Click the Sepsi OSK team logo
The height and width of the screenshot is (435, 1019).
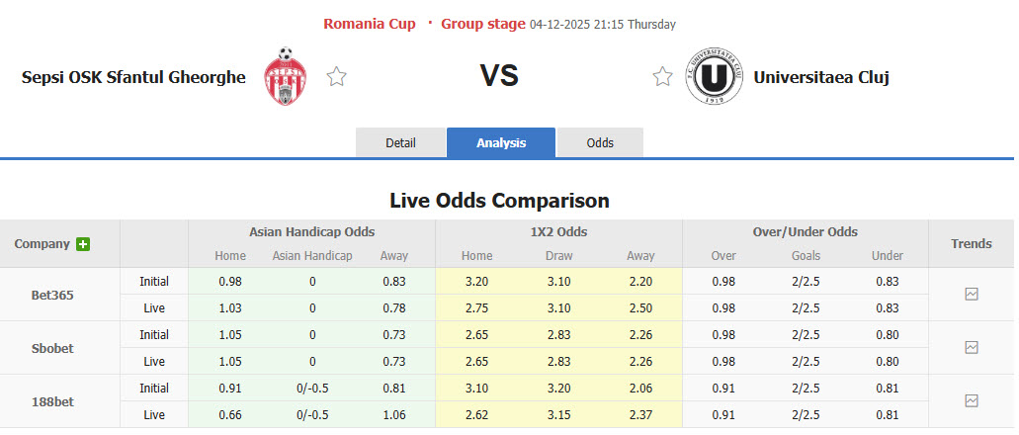coord(285,76)
